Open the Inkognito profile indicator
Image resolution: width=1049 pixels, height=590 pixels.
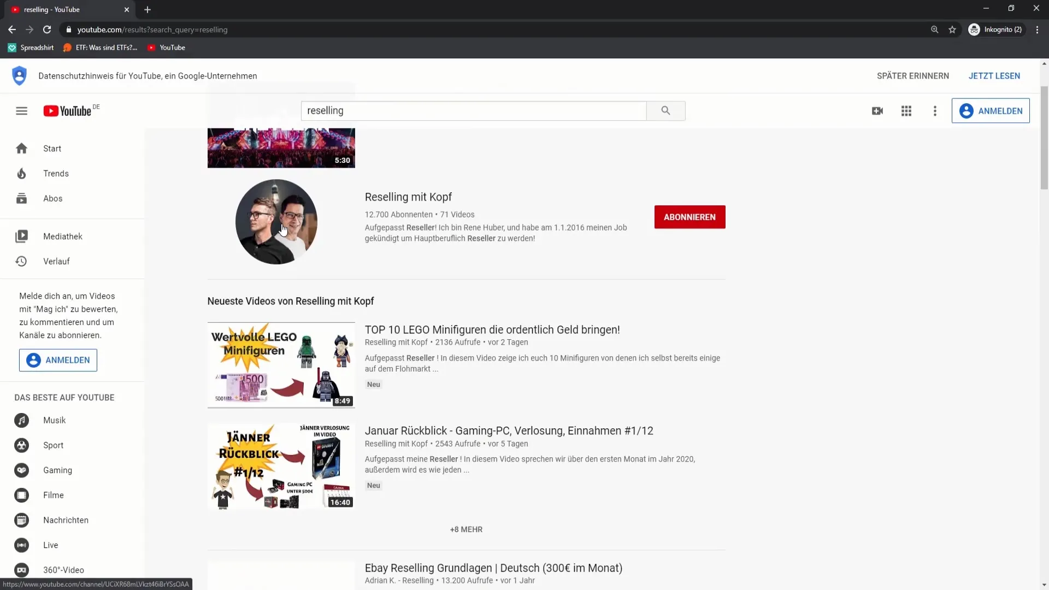995,29
